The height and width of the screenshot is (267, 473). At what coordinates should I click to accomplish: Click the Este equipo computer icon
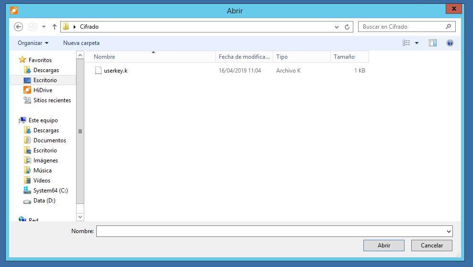pyautogui.click(x=23, y=120)
